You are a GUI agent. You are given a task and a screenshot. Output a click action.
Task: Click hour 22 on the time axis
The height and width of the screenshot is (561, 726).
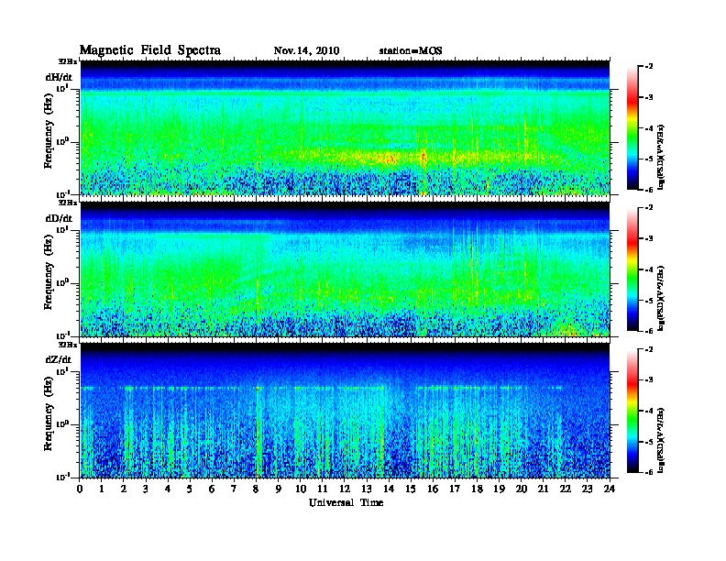(x=566, y=489)
